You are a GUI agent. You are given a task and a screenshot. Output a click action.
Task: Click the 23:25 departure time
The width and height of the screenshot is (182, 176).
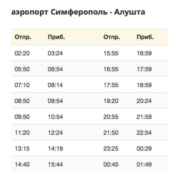[111, 148]
